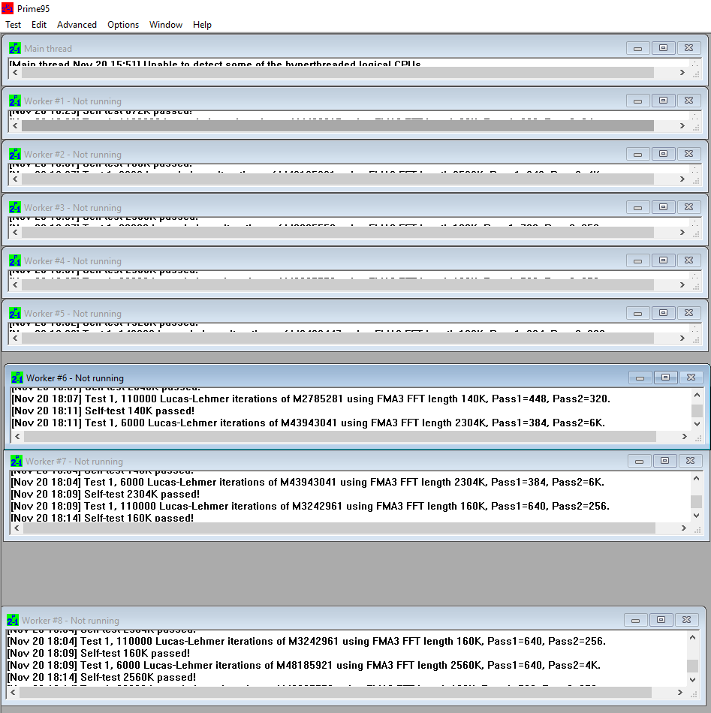Click the Main thread window icon
Viewport: 711px width, 713px height.
(14, 48)
